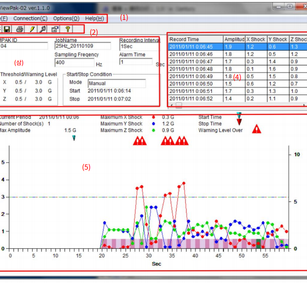Screen dimensions: 307x283
Task: Click the X Shock column header
Action: click(x=256, y=39)
